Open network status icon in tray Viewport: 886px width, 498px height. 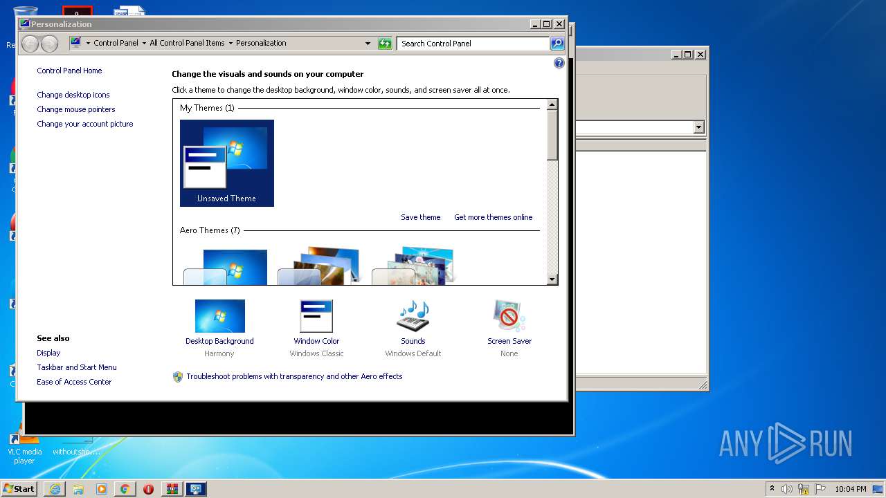[x=804, y=489]
